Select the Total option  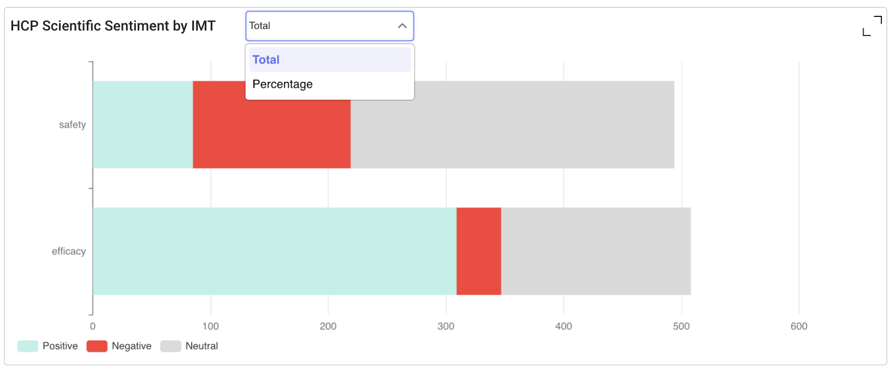[330, 59]
